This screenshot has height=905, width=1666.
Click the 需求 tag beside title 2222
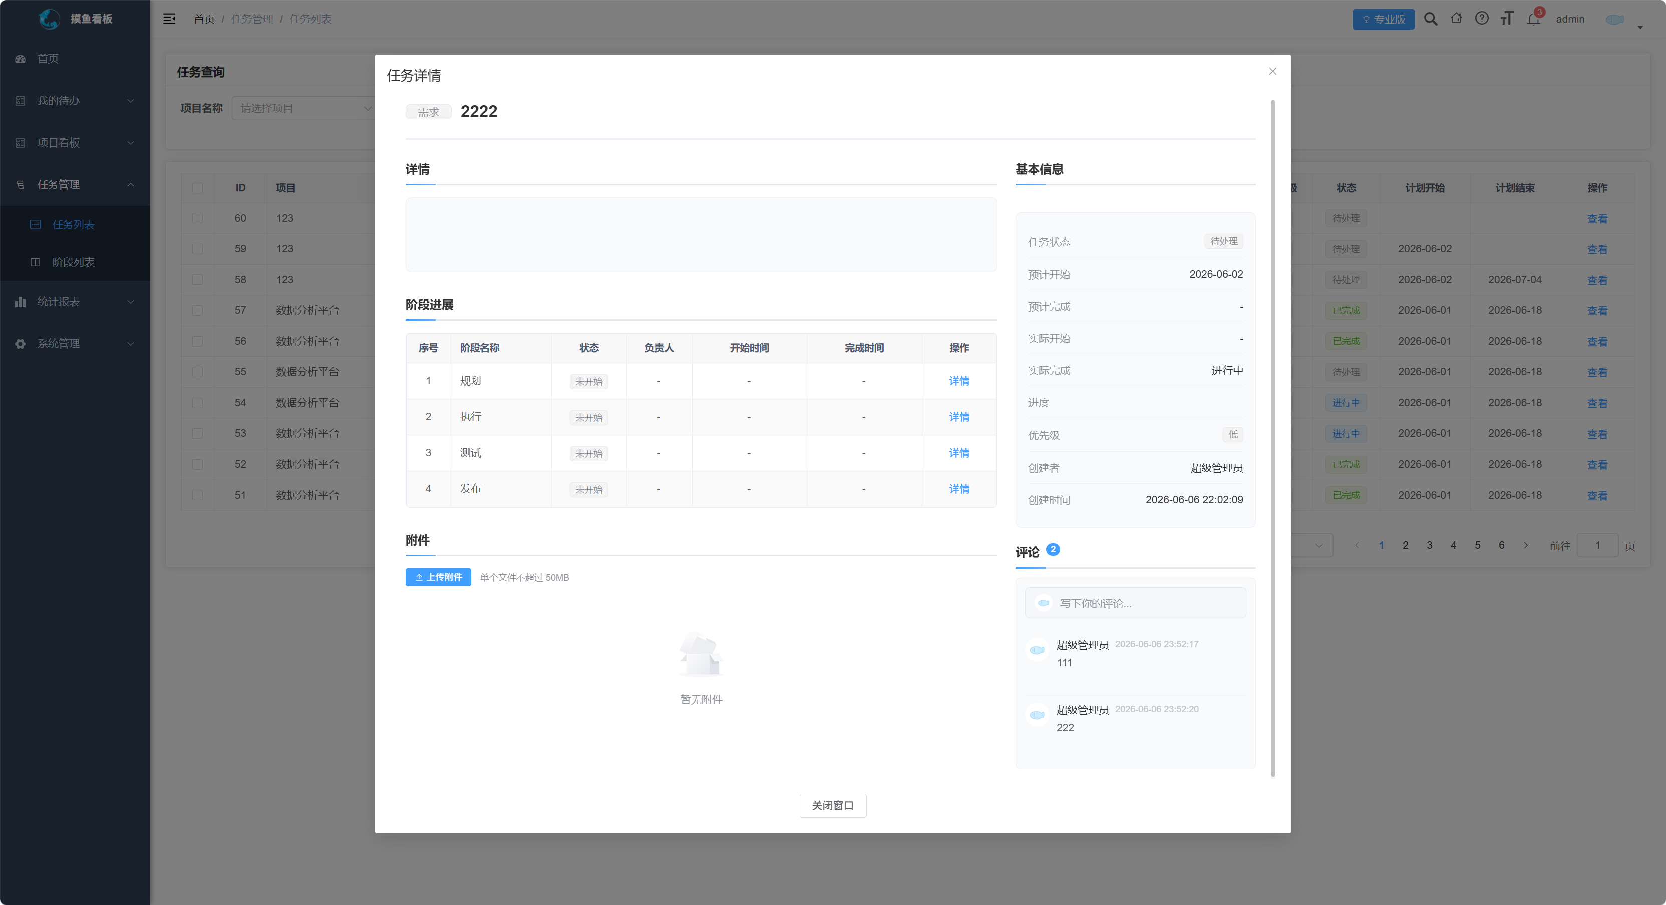428,112
